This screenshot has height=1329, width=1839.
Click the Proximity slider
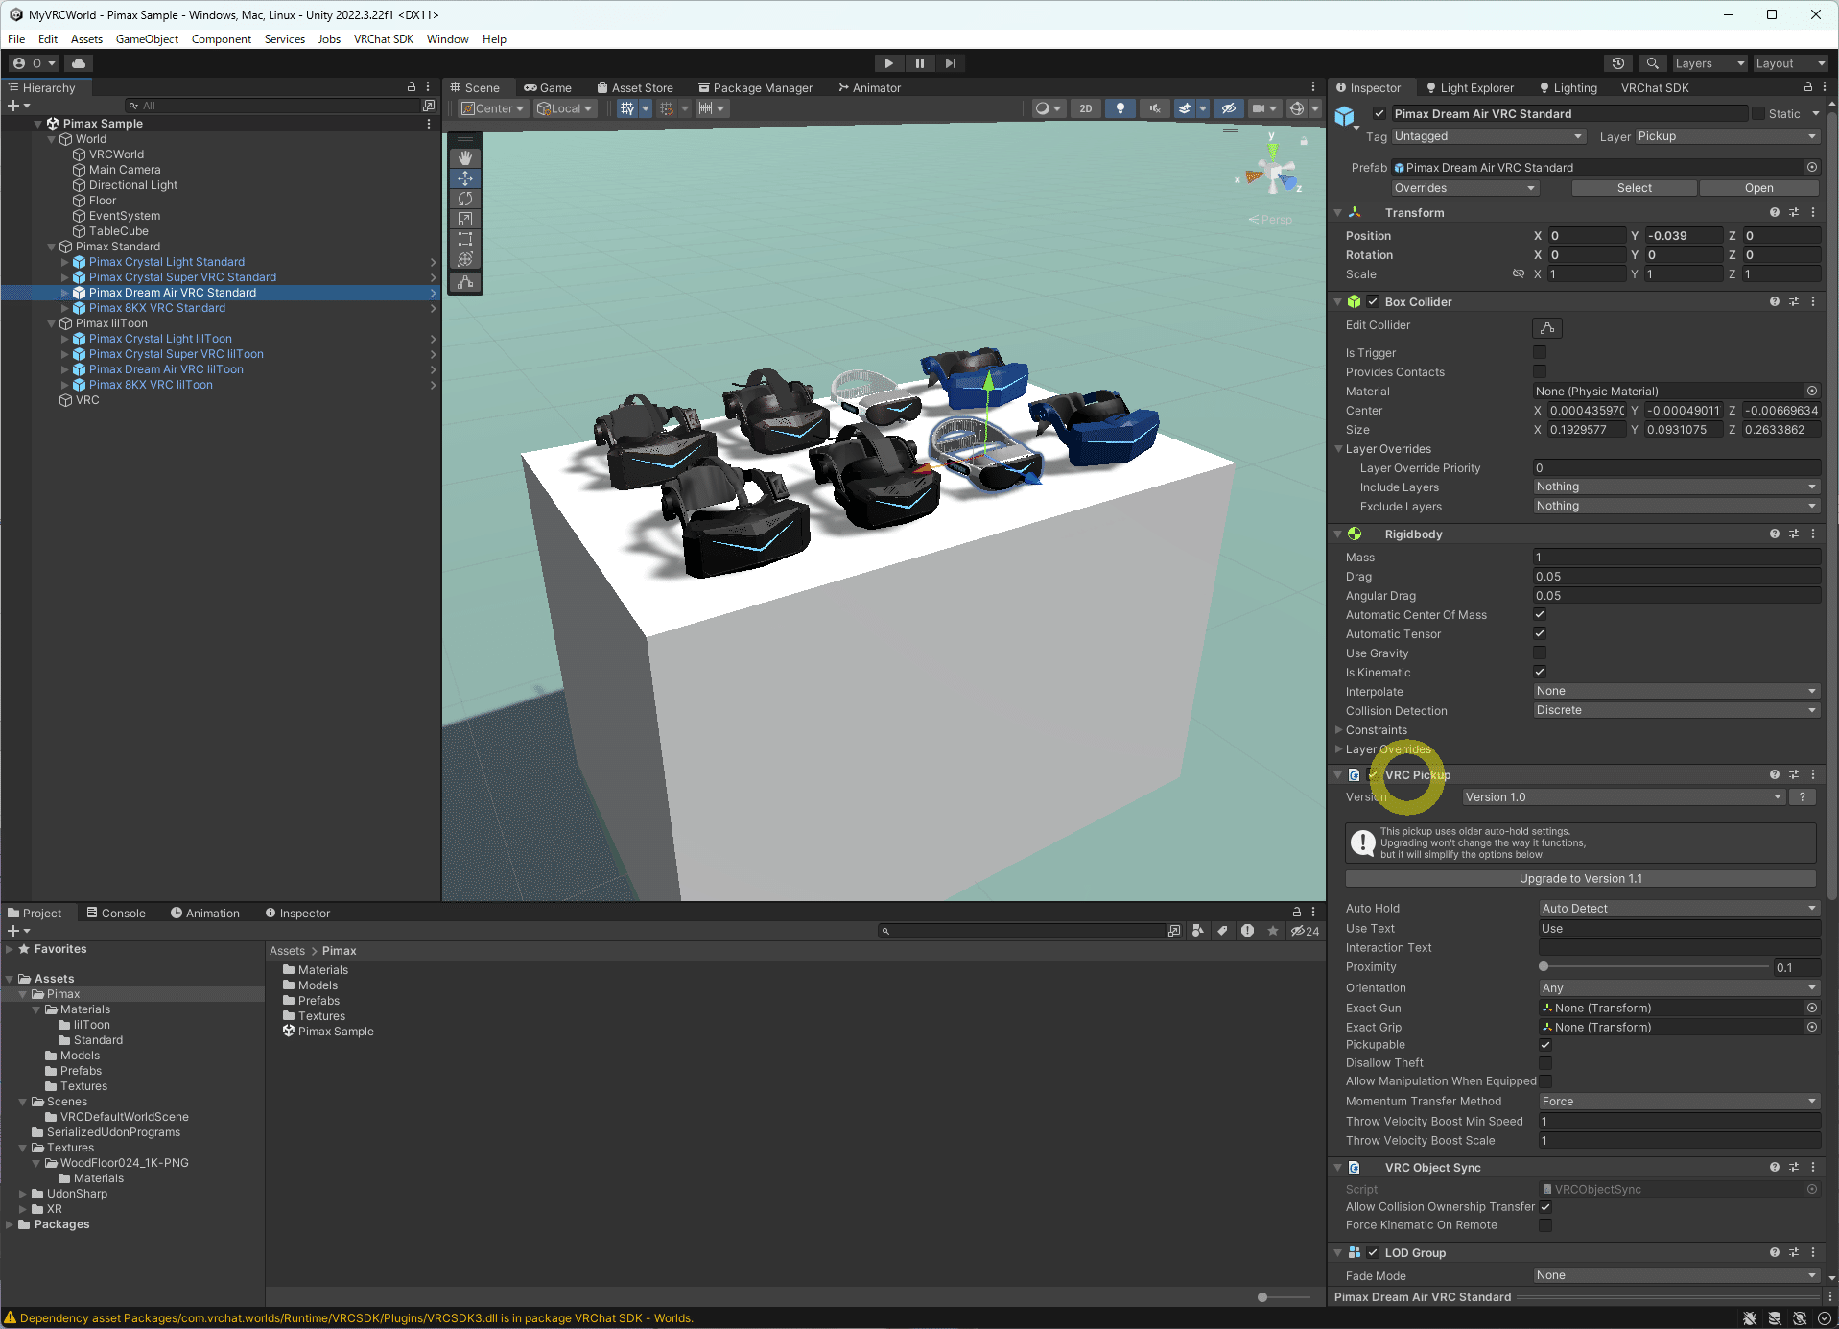coord(1654,967)
